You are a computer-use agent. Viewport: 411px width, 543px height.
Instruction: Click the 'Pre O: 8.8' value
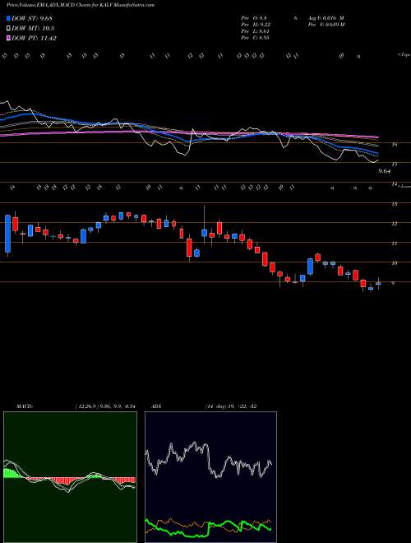tap(254, 17)
